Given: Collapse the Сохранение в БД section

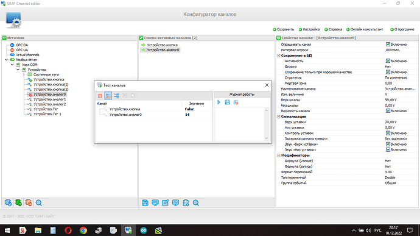Looking at the screenshot, I should point(279,55).
